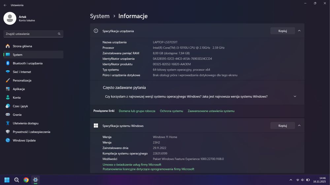The width and height of the screenshot is (330, 185).
Task: Open Prywatność i zabezpieczenia shield icon
Action: pos(8,132)
